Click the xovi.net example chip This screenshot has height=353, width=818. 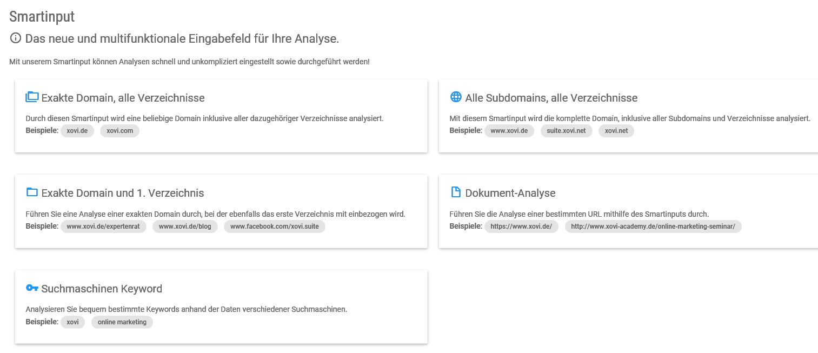616,130
